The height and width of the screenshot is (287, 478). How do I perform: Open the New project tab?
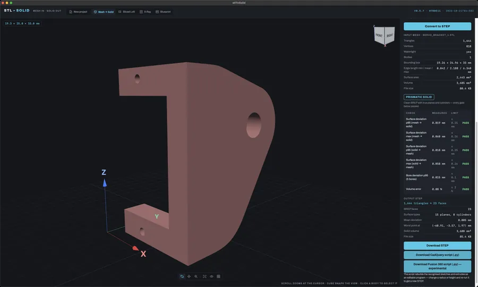point(79,12)
